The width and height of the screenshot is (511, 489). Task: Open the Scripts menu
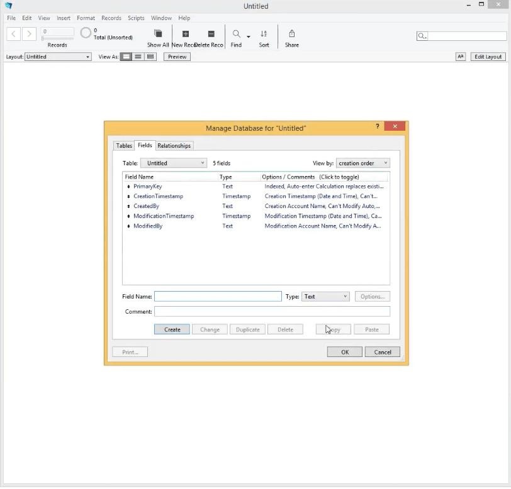136,18
